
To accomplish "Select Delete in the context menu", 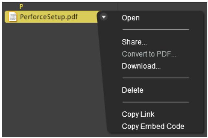I will tap(133, 90).
